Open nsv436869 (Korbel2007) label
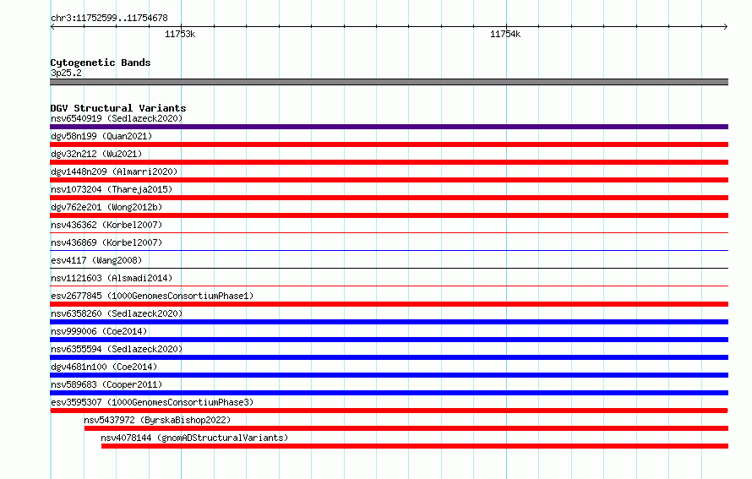This screenshot has width=752, height=479. click(x=106, y=242)
